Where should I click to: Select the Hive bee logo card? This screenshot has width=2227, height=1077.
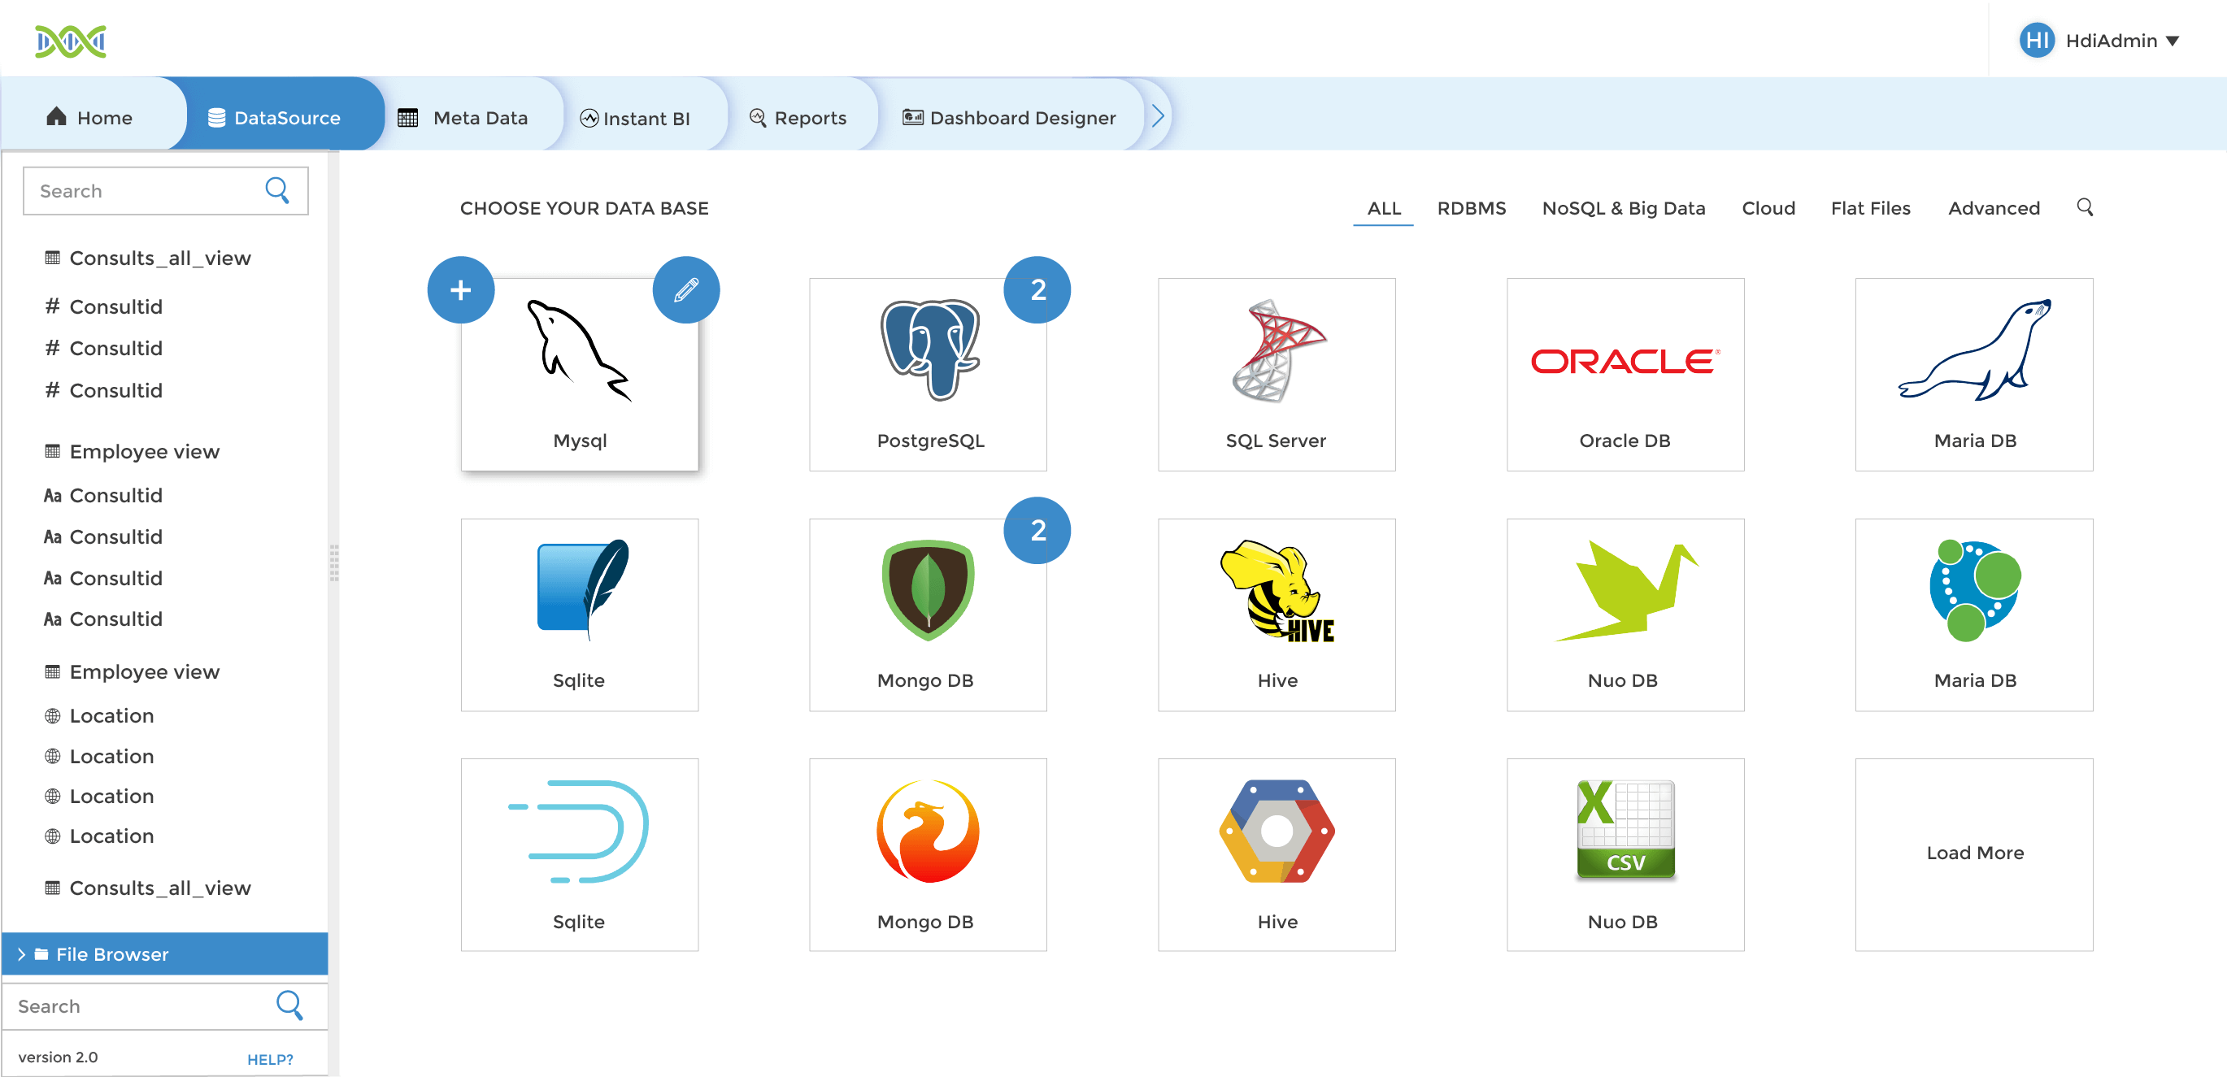pos(1276,614)
